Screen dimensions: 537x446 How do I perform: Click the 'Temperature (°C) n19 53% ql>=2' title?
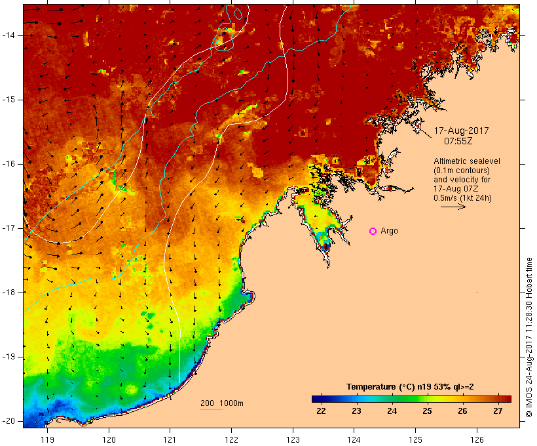click(410, 387)
